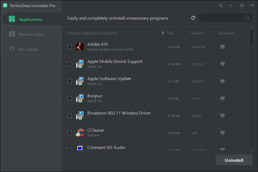Click the Bonjour installer icon

[80, 98]
